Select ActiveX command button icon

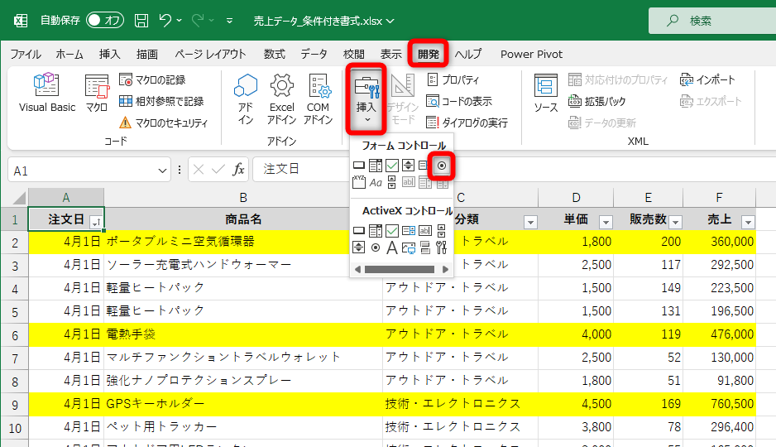(x=359, y=231)
